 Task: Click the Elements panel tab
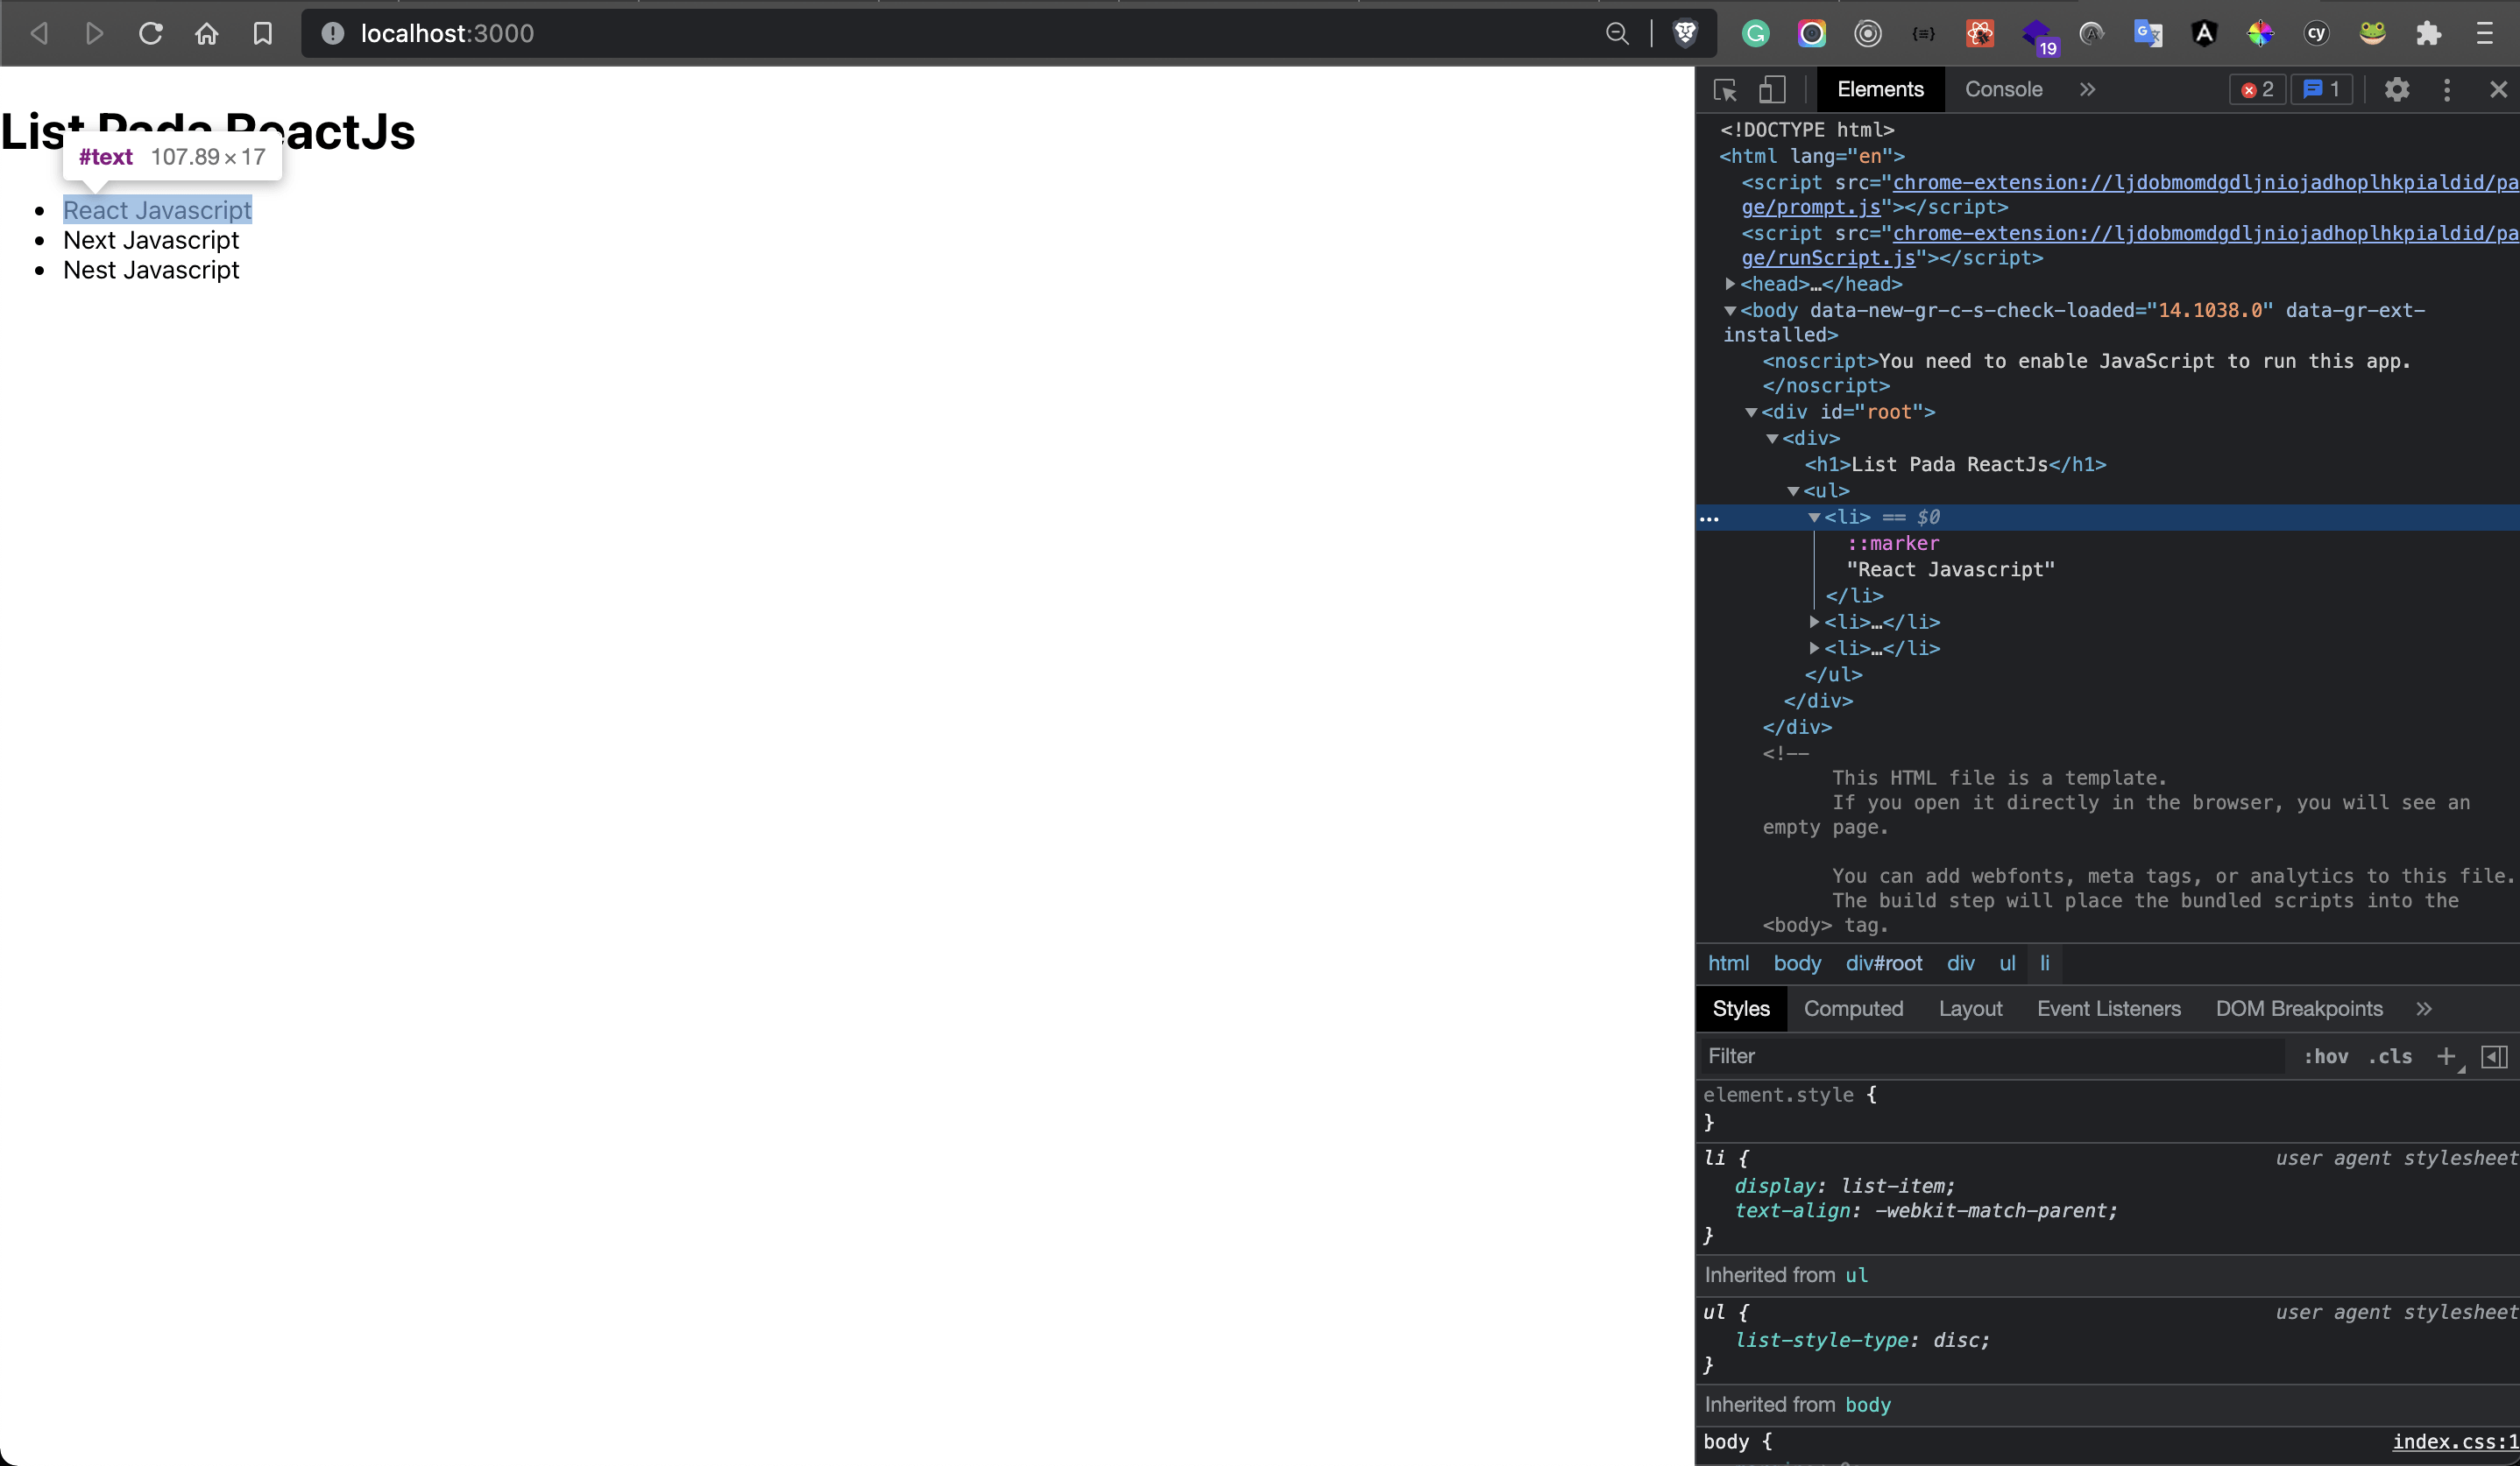pos(1879,89)
